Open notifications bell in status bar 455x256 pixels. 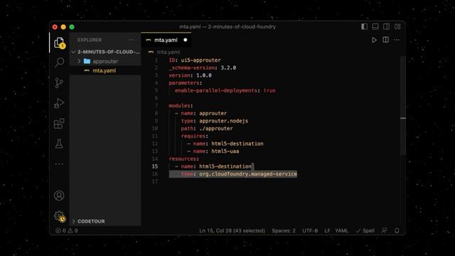click(x=397, y=230)
